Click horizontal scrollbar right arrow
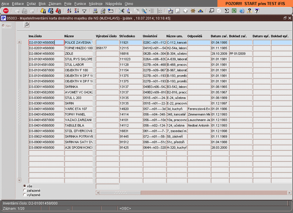293x213 pixels. pos(289,192)
